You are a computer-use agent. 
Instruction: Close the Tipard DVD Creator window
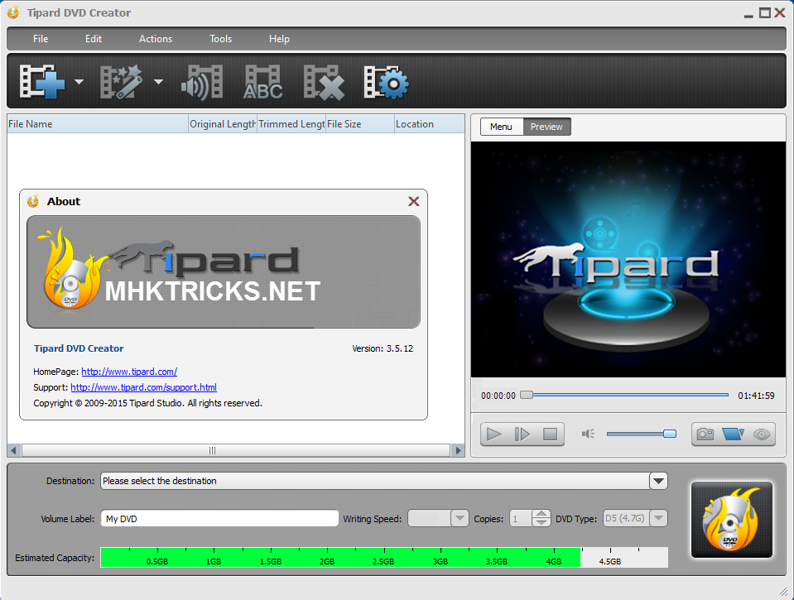[x=780, y=12]
